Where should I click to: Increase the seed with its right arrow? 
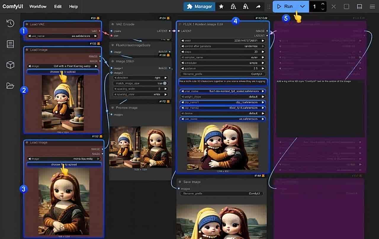[263, 41]
